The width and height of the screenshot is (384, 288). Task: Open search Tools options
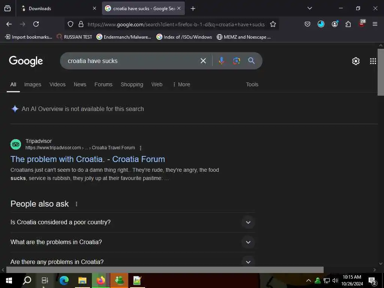click(x=252, y=84)
